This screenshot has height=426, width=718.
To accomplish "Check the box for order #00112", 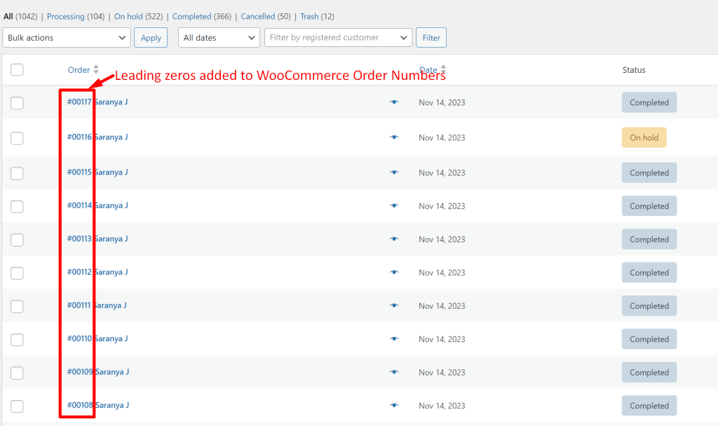I will point(17,273).
